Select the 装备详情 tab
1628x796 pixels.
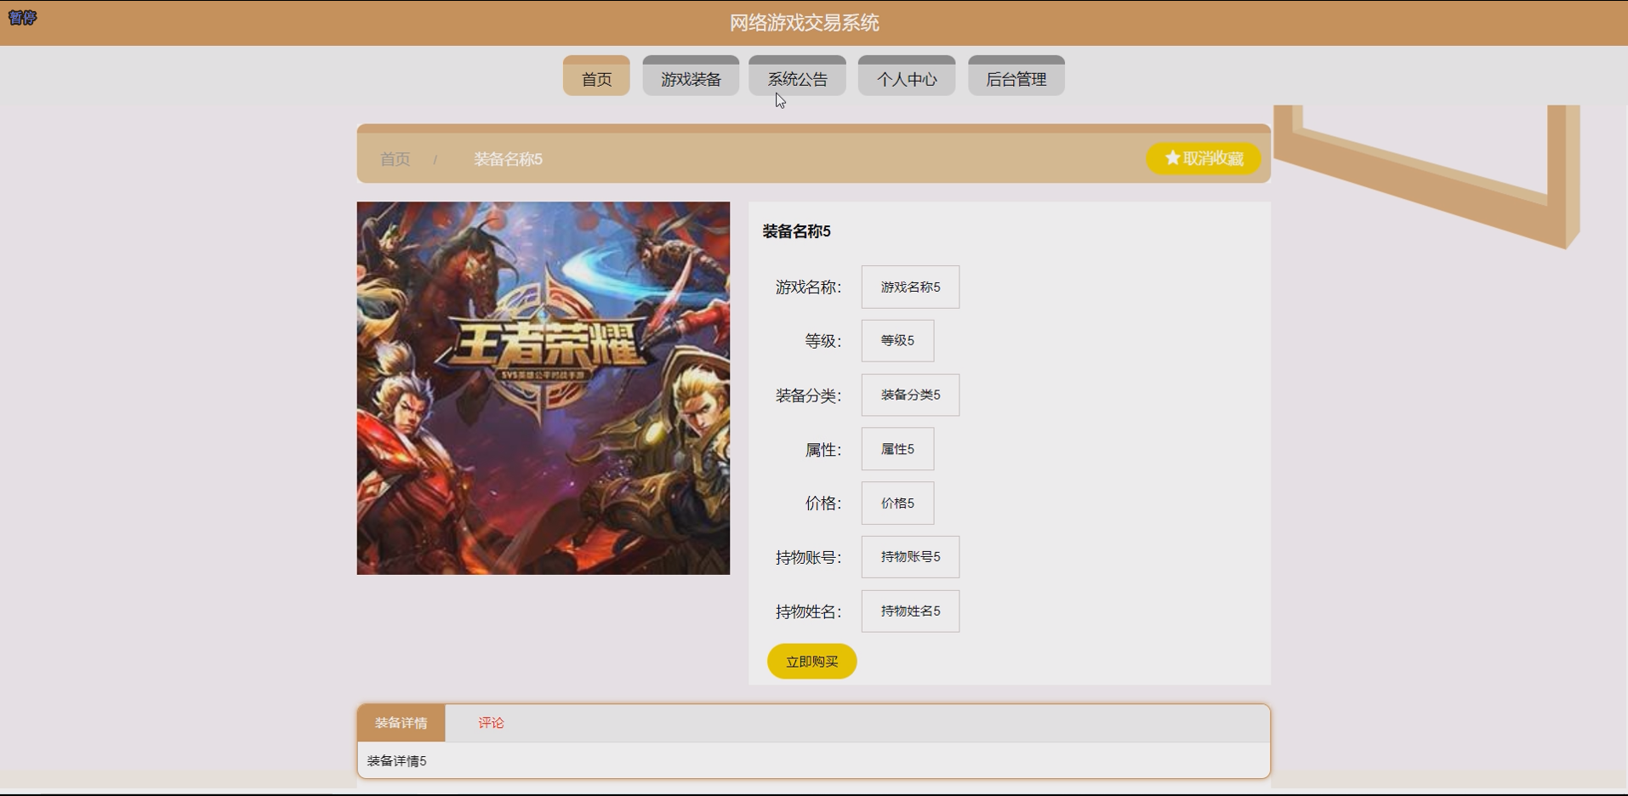[401, 723]
